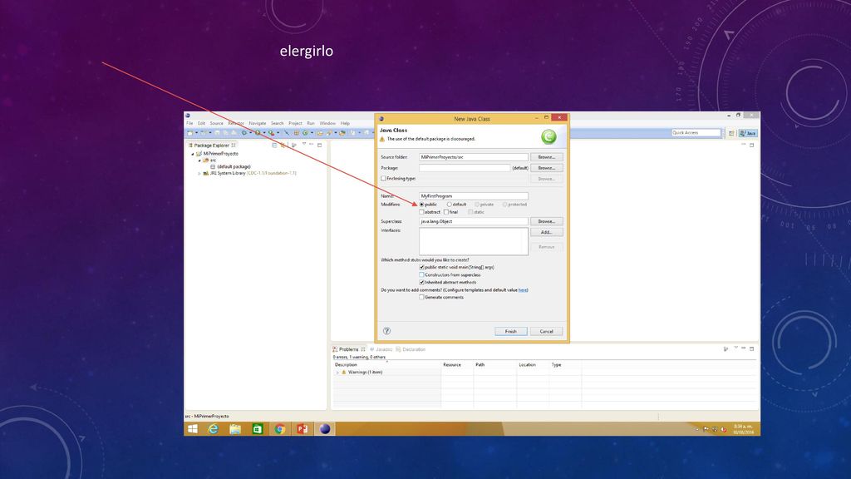The height and width of the screenshot is (479, 851).
Task: Select the Problems tab
Action: (x=348, y=349)
